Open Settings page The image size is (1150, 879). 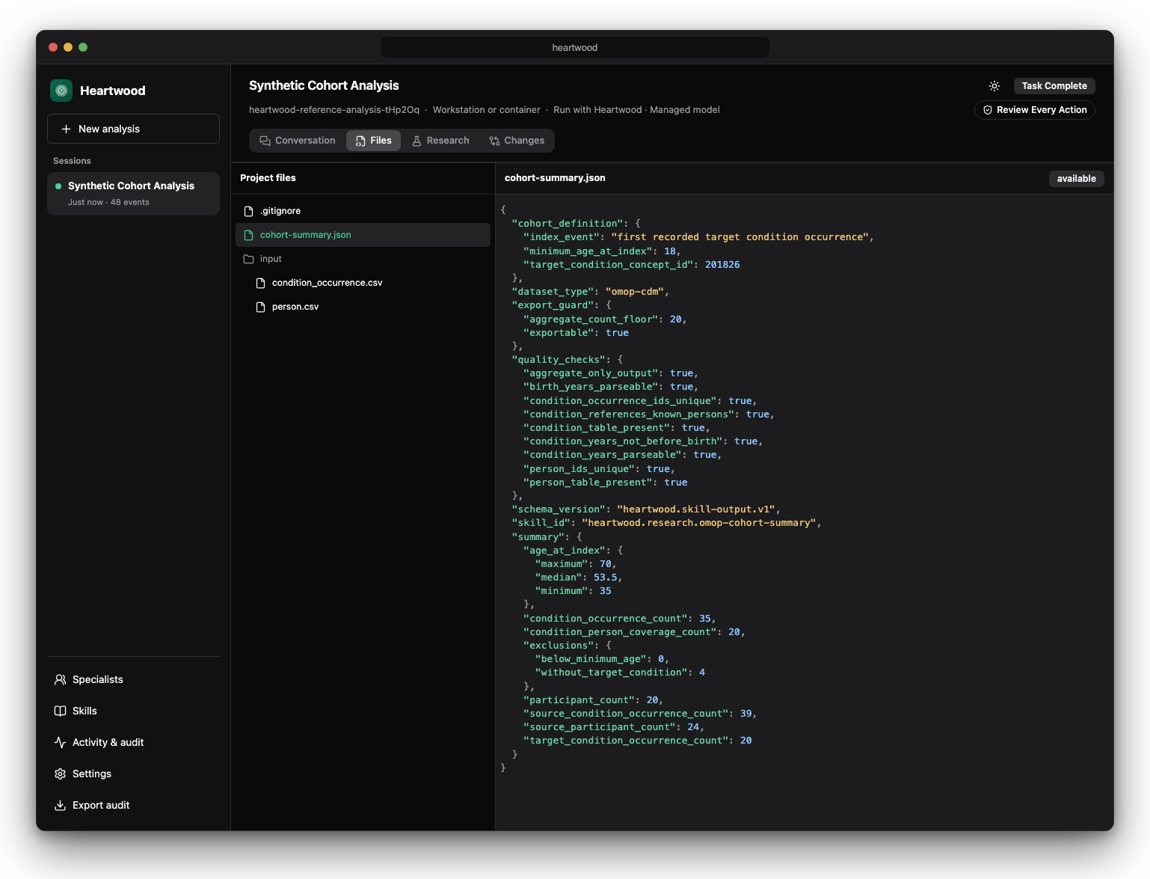click(133, 774)
